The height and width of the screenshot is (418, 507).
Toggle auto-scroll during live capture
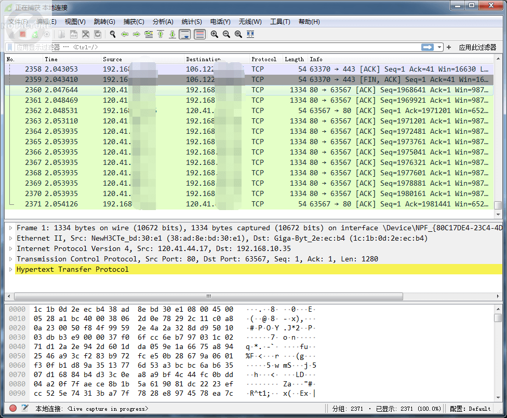[185, 34]
